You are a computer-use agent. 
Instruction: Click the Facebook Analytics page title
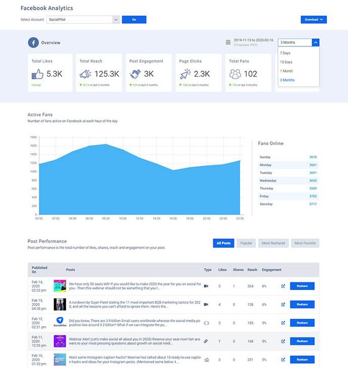point(47,8)
